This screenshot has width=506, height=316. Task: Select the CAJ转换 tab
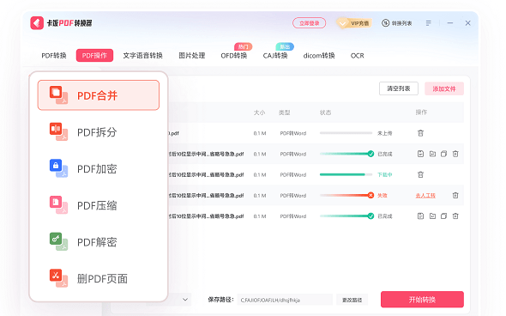tap(275, 56)
